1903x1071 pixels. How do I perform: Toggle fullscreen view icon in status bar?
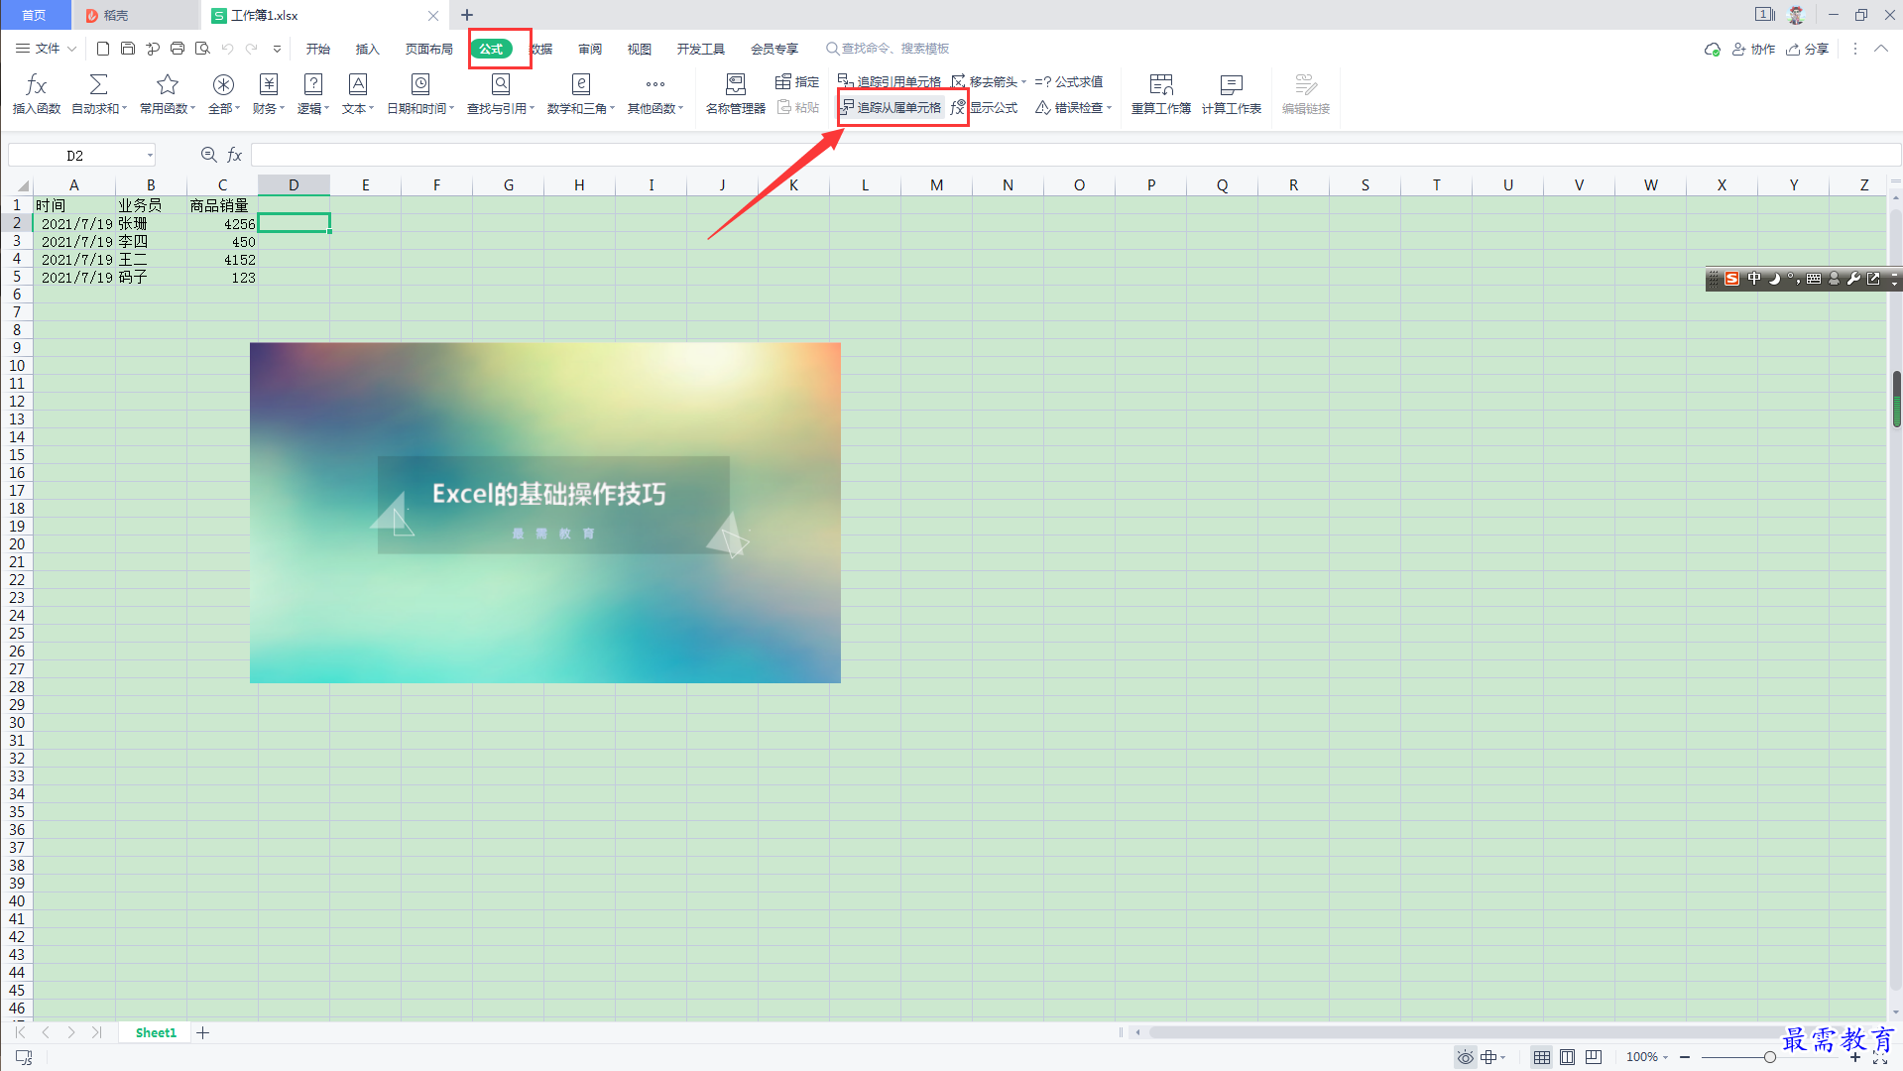click(x=1879, y=1060)
